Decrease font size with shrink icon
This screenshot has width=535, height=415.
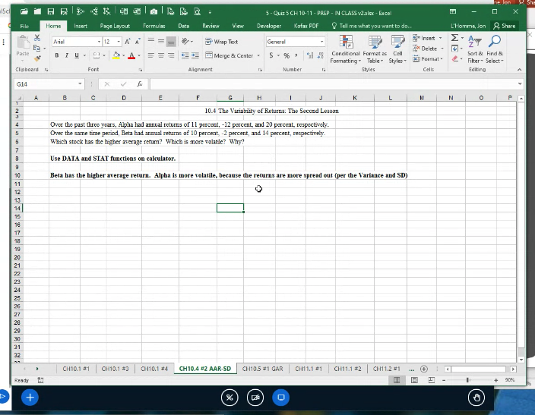(138, 42)
